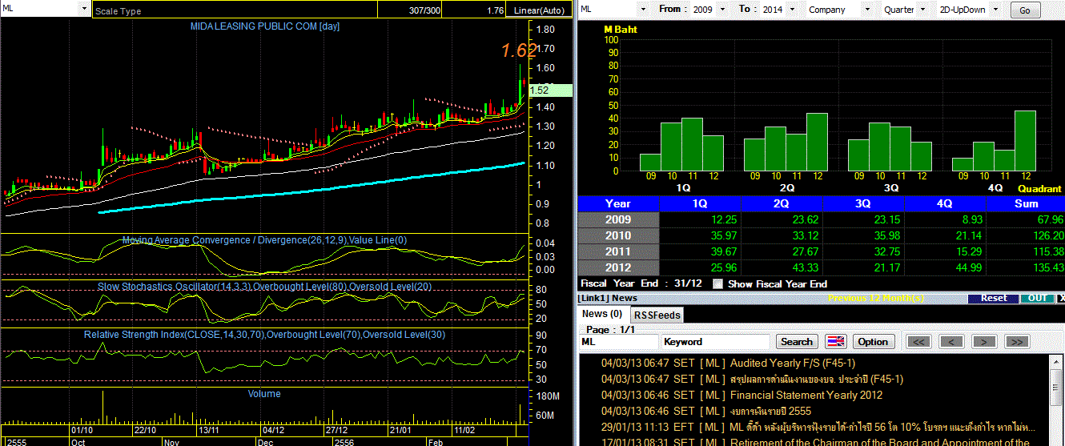This screenshot has width=1065, height=446.
Task: Switch to the RSSFeeds tab
Action: 657,315
